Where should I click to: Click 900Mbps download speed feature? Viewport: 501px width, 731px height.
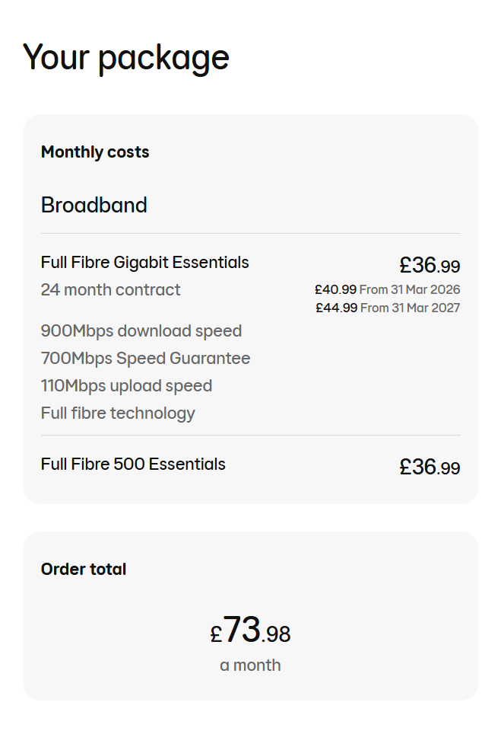[x=141, y=331]
